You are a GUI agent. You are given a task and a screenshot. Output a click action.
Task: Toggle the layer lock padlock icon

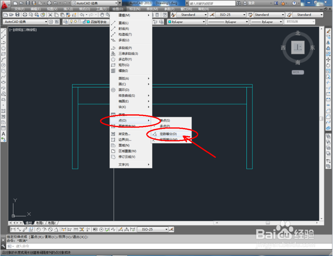(84, 22)
